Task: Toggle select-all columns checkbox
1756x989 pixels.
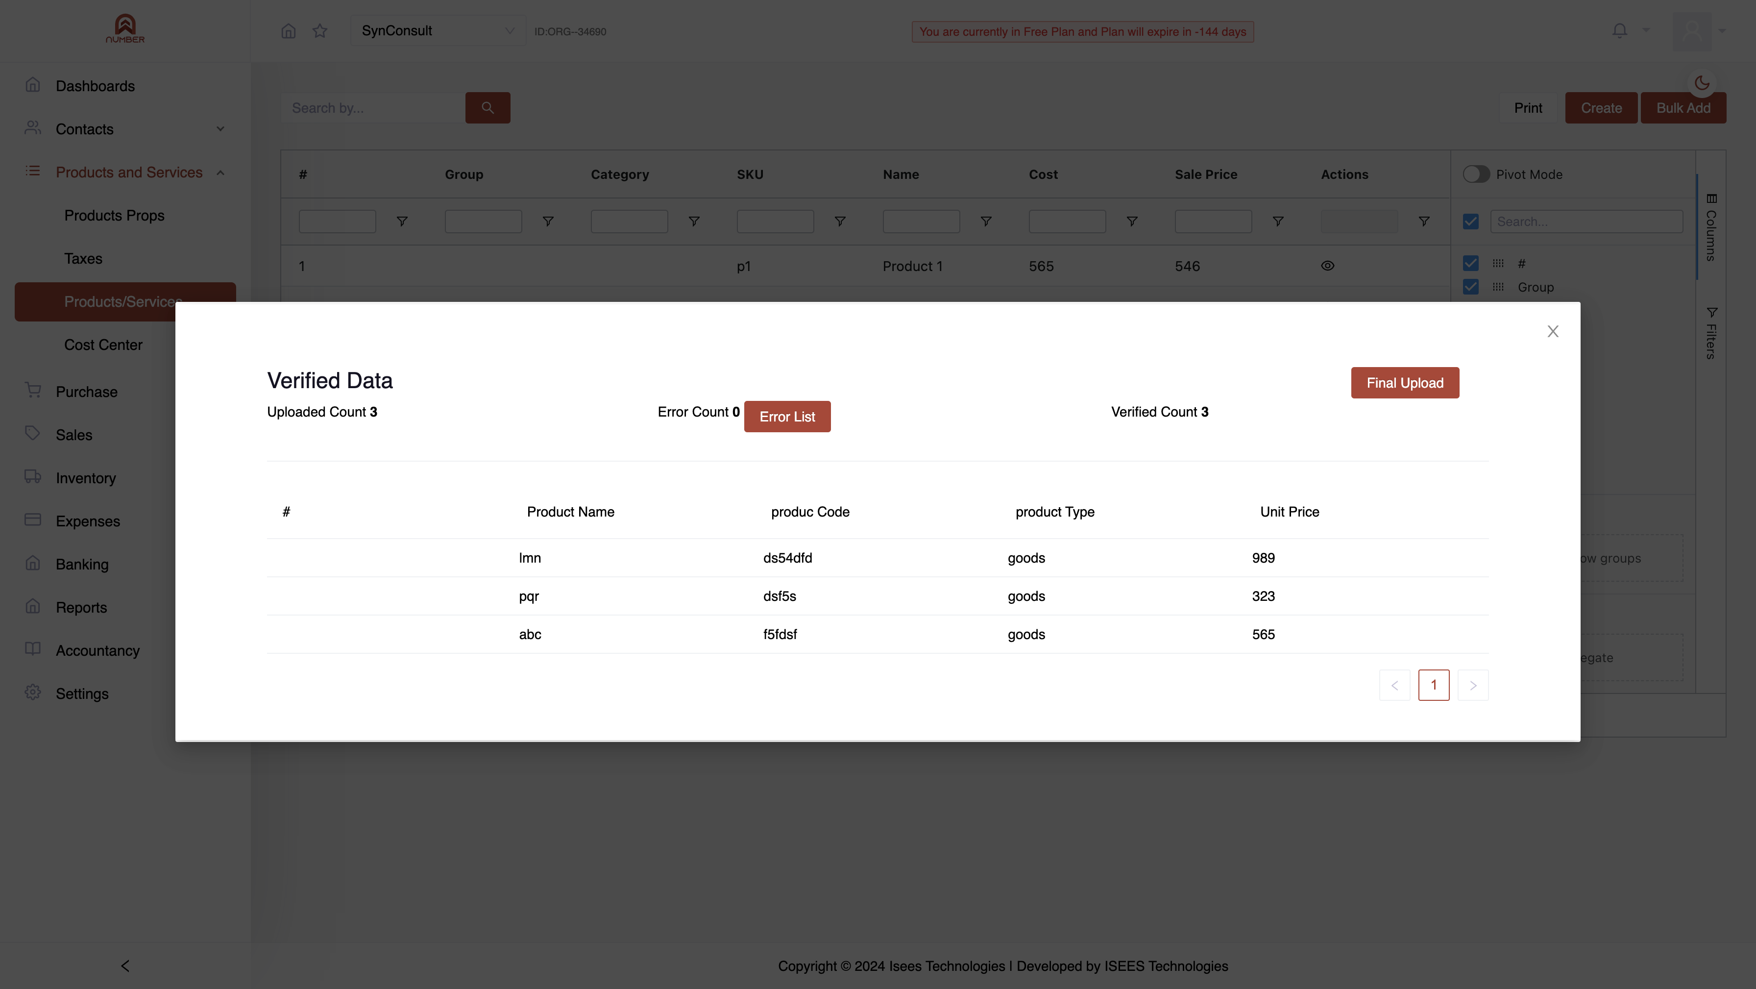Action: point(1471,222)
